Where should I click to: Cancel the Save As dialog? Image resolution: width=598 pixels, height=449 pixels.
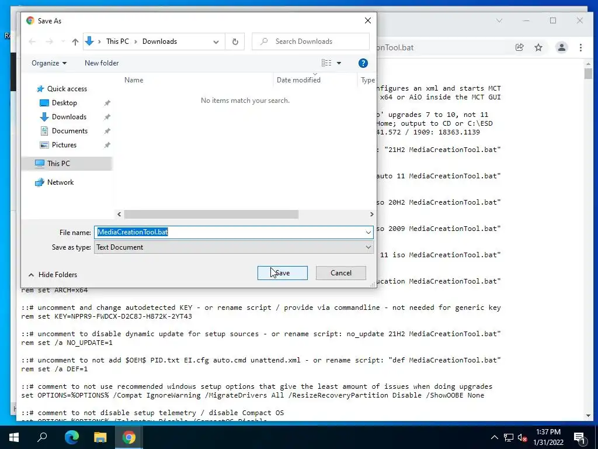click(340, 273)
